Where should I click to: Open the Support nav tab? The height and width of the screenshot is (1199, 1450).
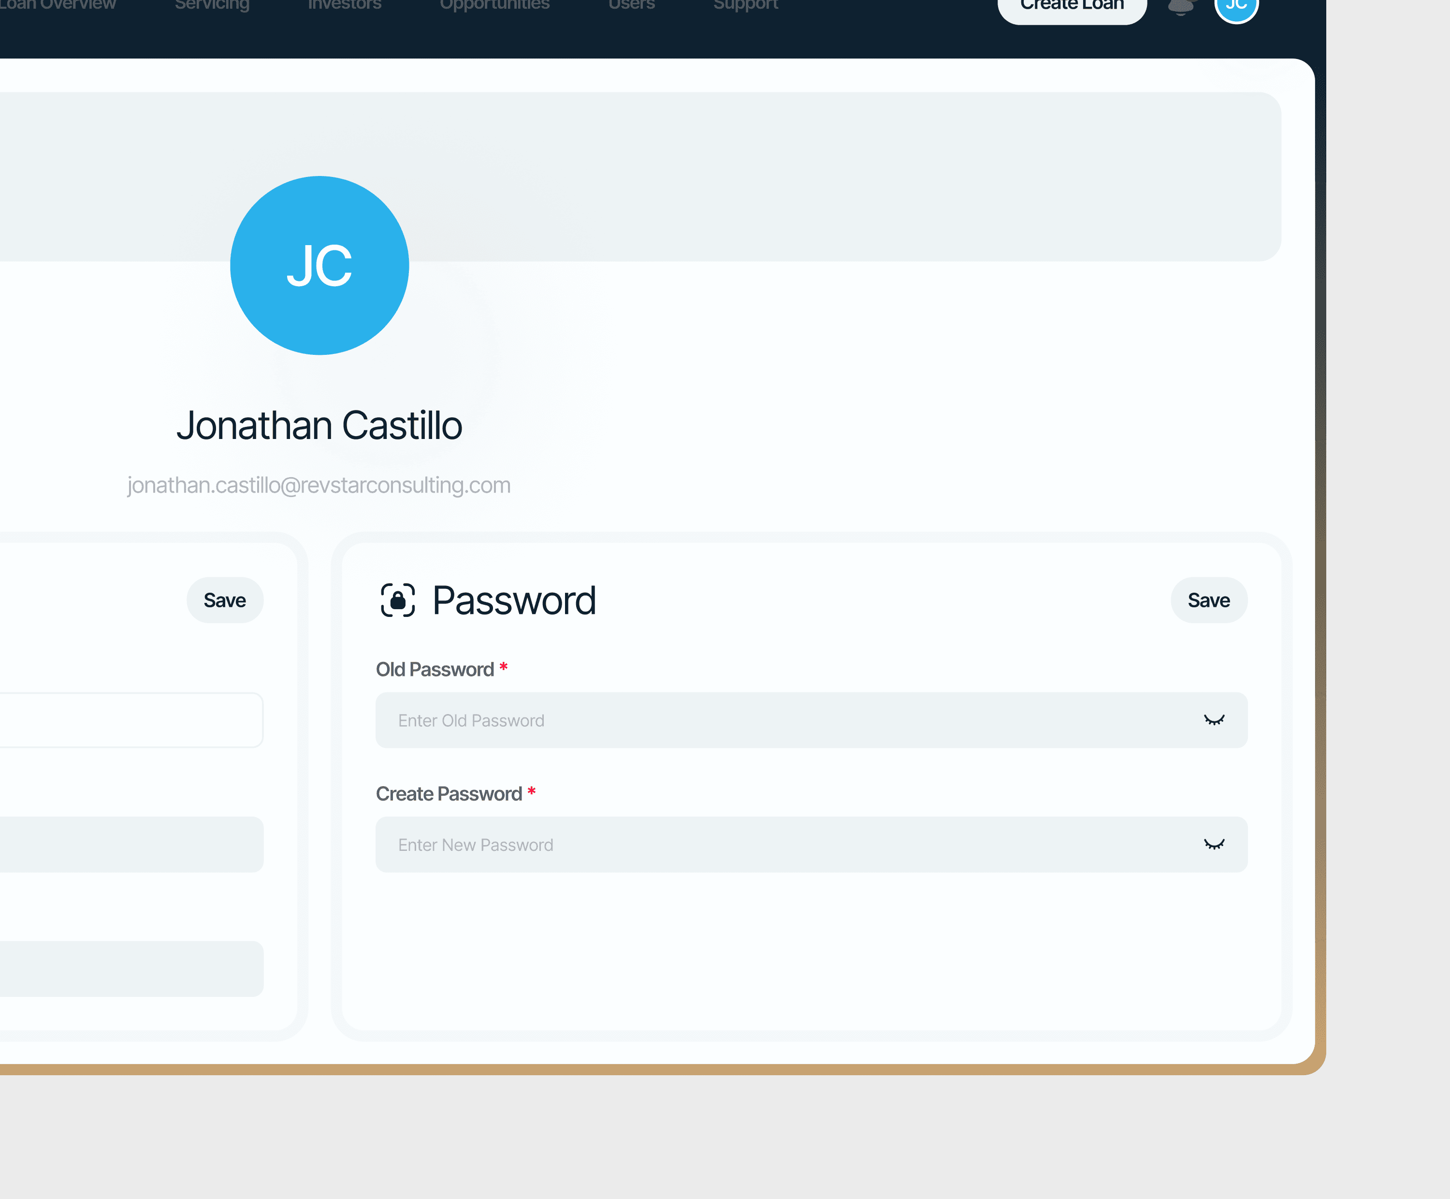[x=745, y=5]
